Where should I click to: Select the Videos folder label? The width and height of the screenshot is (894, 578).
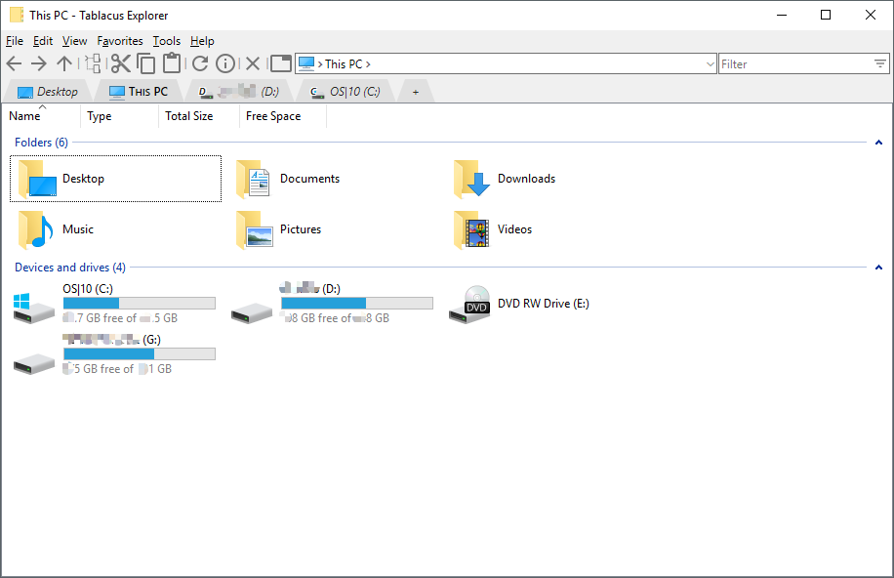pos(514,229)
